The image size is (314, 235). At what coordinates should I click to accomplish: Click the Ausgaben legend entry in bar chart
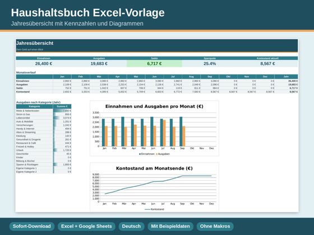pyautogui.click(x=163, y=154)
